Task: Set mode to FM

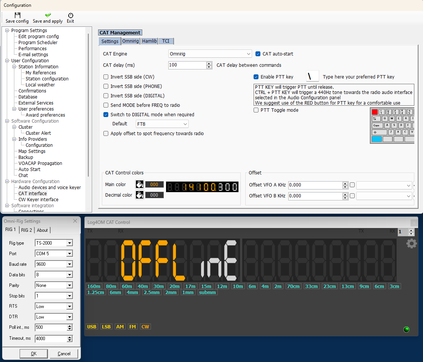Action: point(132,327)
